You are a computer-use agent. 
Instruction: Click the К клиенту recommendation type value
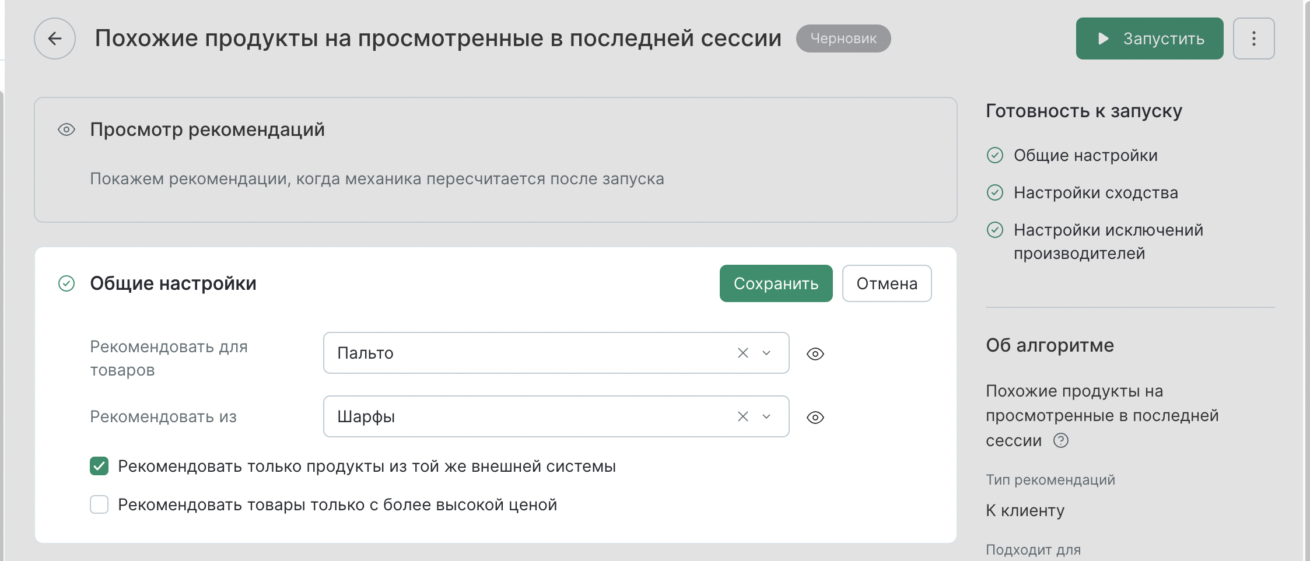point(1025,510)
